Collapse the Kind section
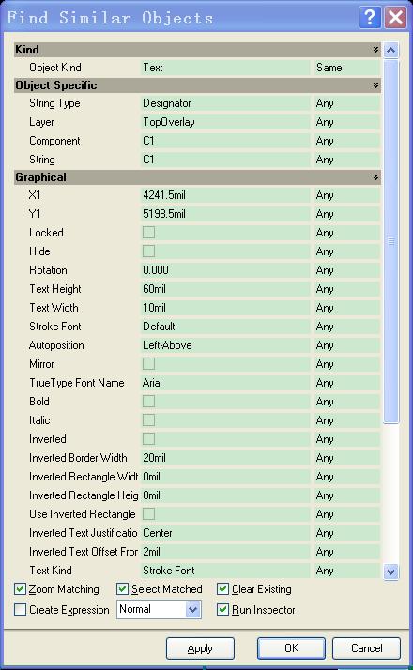This screenshot has height=670, width=413. pyautogui.click(x=375, y=50)
